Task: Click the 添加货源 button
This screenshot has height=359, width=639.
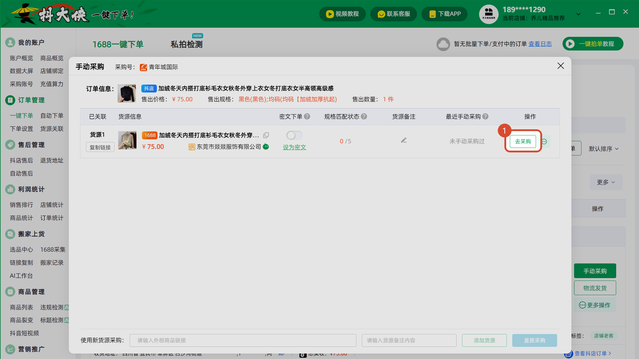Action: click(x=484, y=340)
